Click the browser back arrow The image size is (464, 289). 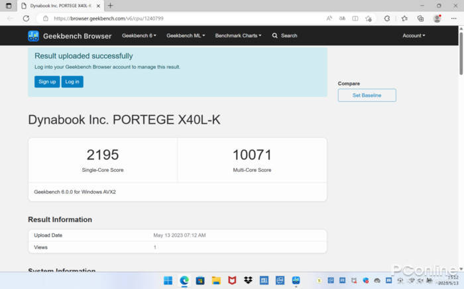(x=10, y=19)
